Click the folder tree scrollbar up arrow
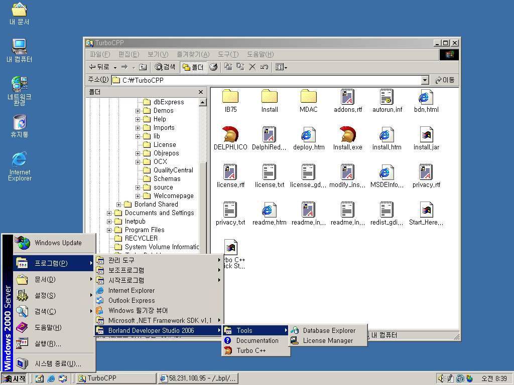This screenshot has height=385, width=514. point(203,102)
